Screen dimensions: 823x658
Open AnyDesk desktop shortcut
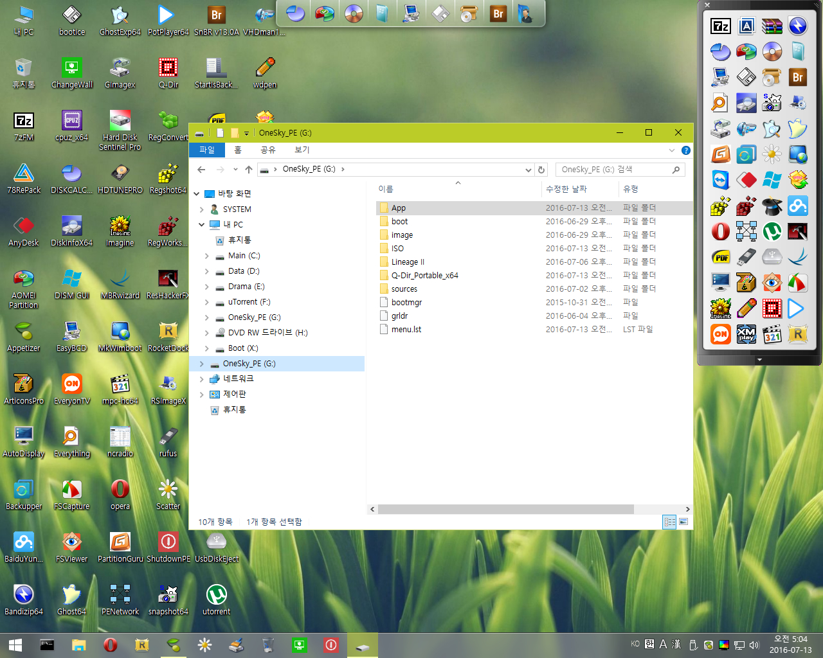point(24,231)
